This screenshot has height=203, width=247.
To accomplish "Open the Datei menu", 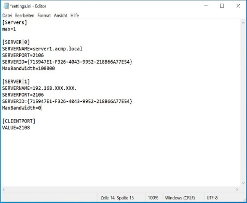I will point(7,16).
